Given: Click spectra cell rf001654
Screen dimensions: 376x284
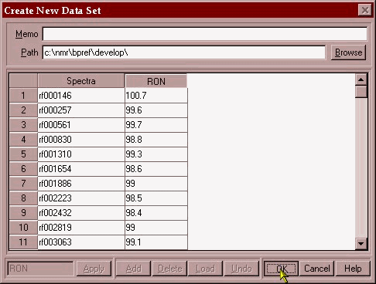Looking at the screenshot, I should 81,169.
